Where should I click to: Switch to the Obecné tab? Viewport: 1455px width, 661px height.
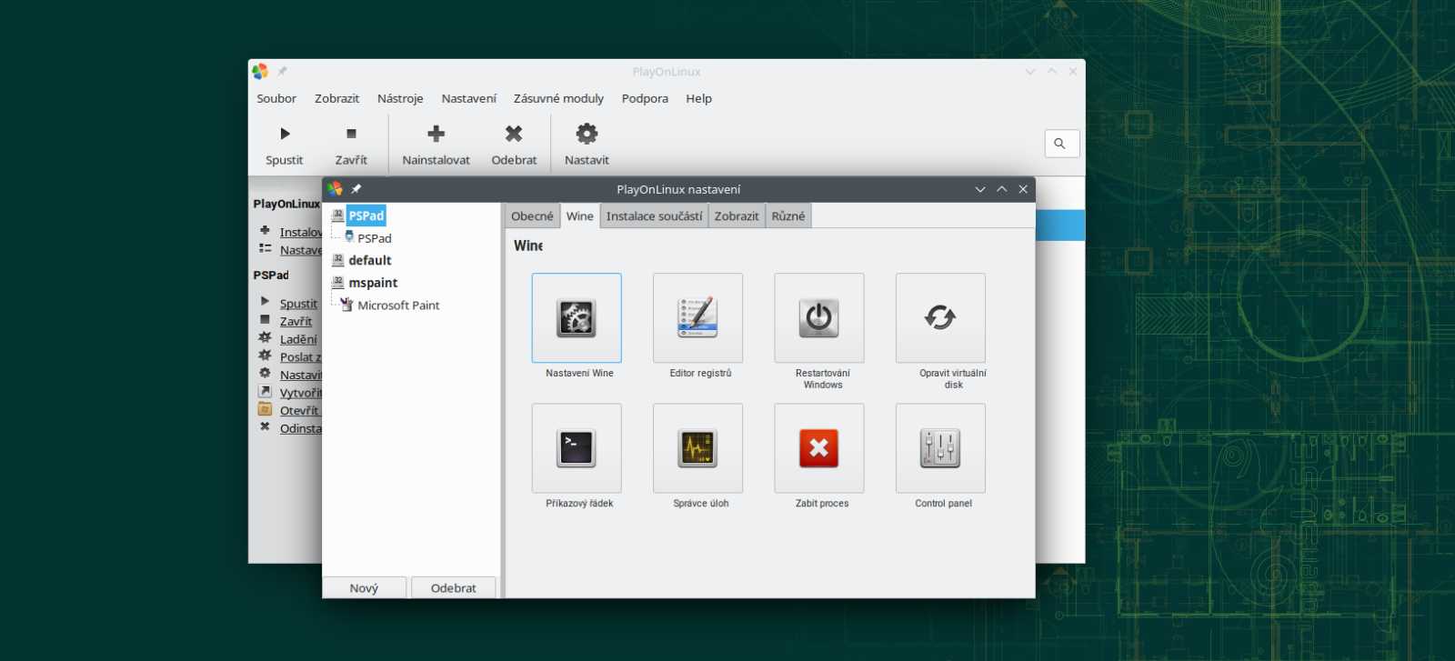(532, 216)
